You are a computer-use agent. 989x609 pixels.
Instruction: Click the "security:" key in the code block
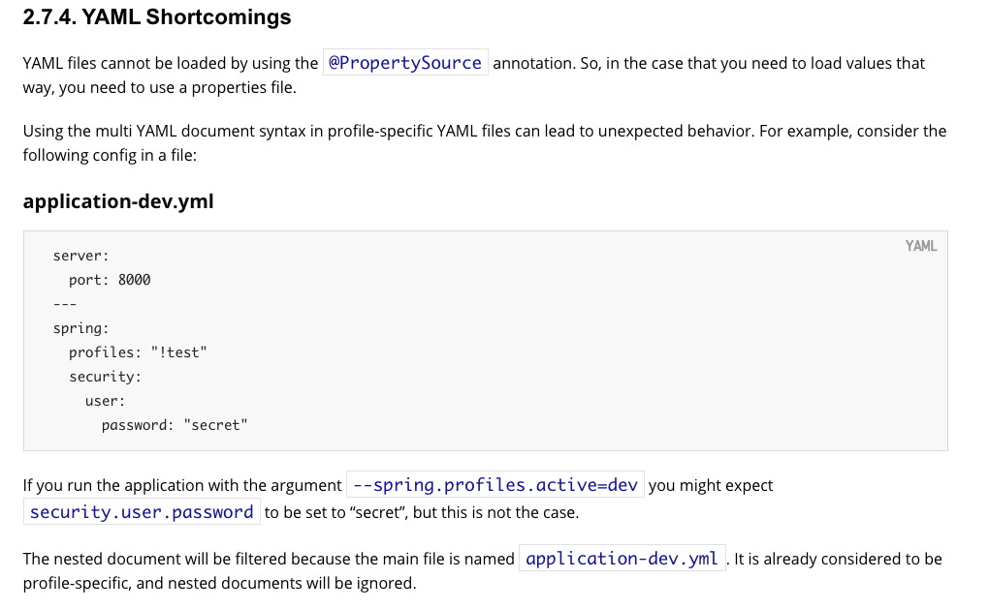(x=105, y=377)
